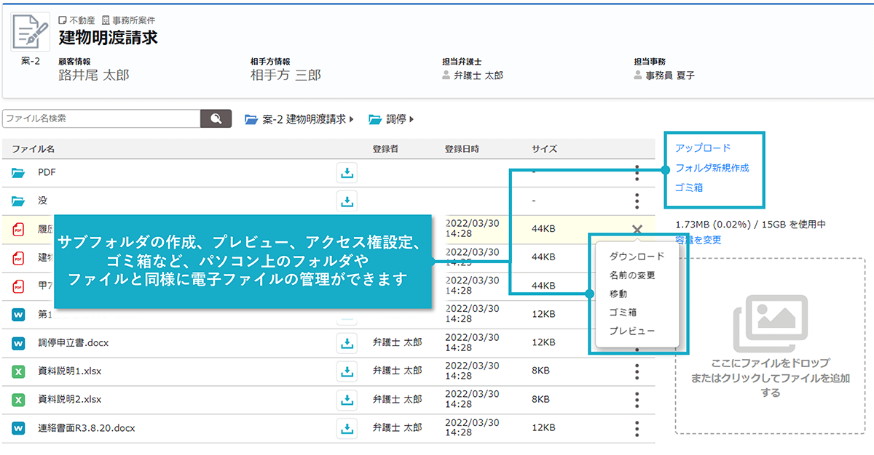Click the Excel icon beside 資料説明1.xlsx
The image size is (874, 455).
19,371
